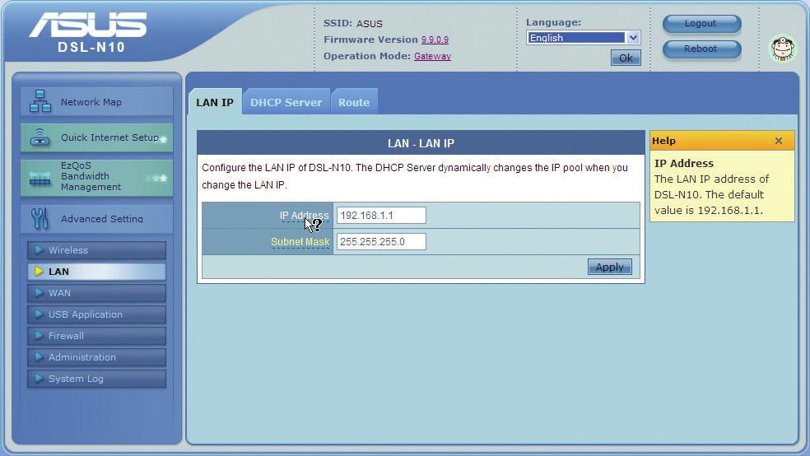Click the Reboot button
810x456 pixels.
click(701, 49)
